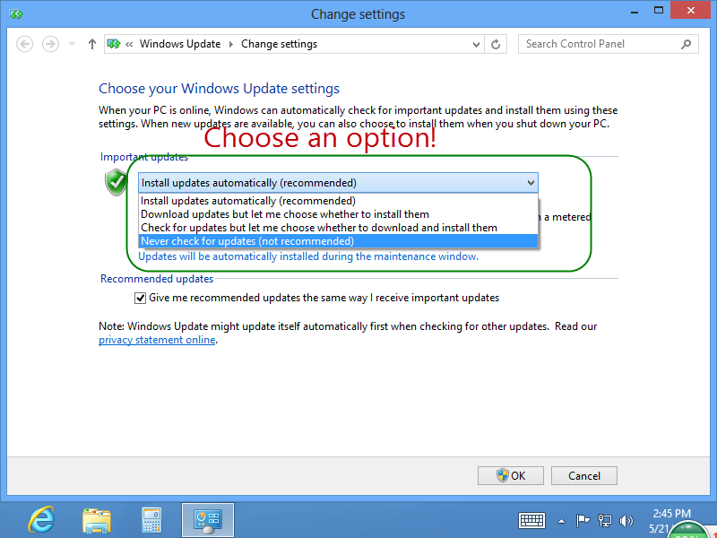Screen dimensions: 717x538
Task: Go up one level with Up arrow
Action: [x=92, y=44]
